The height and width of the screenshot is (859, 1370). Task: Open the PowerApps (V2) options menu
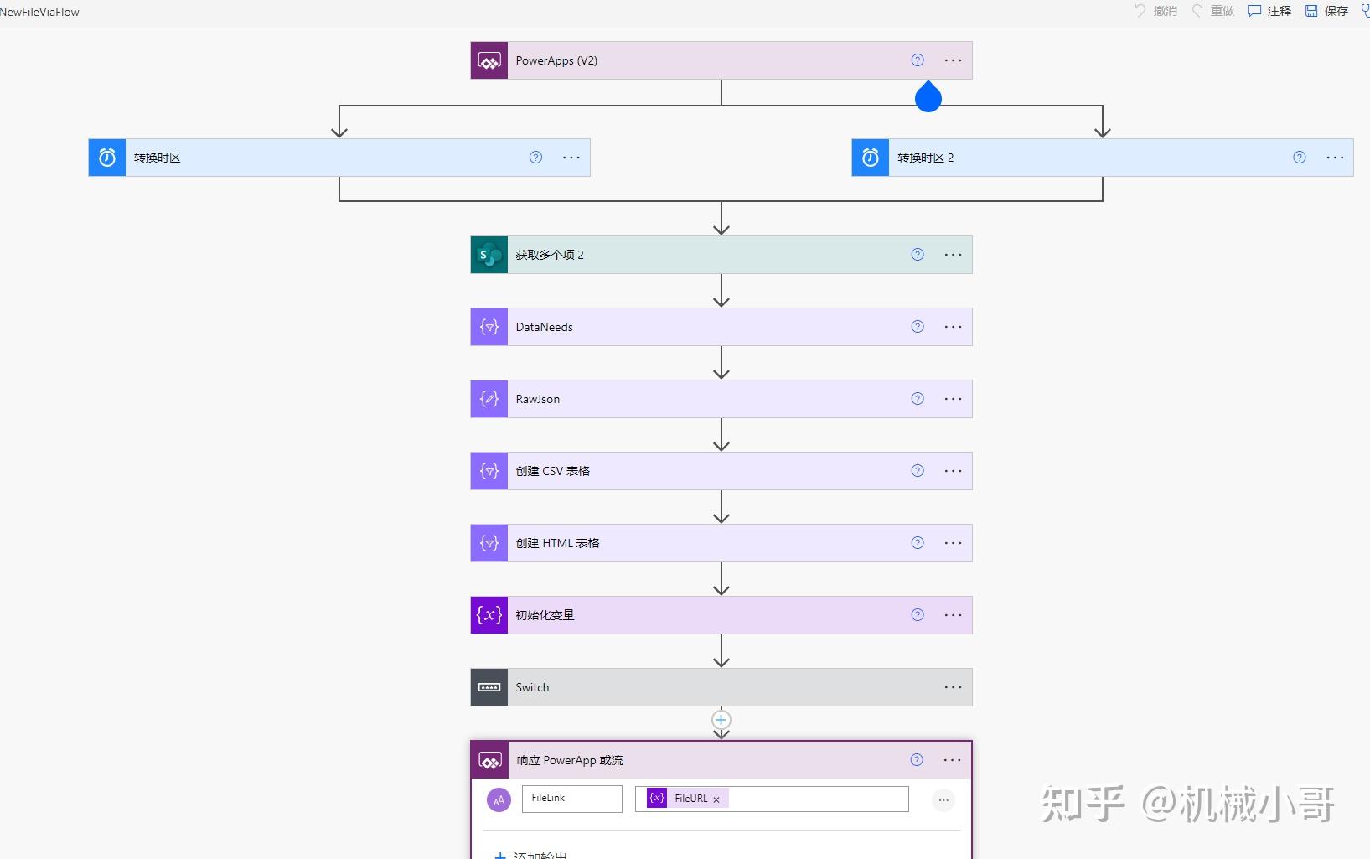(x=953, y=60)
